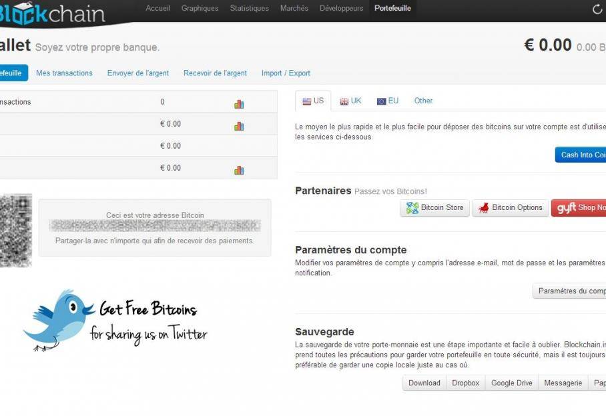Open Statistiques in top navigation
This screenshot has width=606, height=416.
[x=250, y=8]
